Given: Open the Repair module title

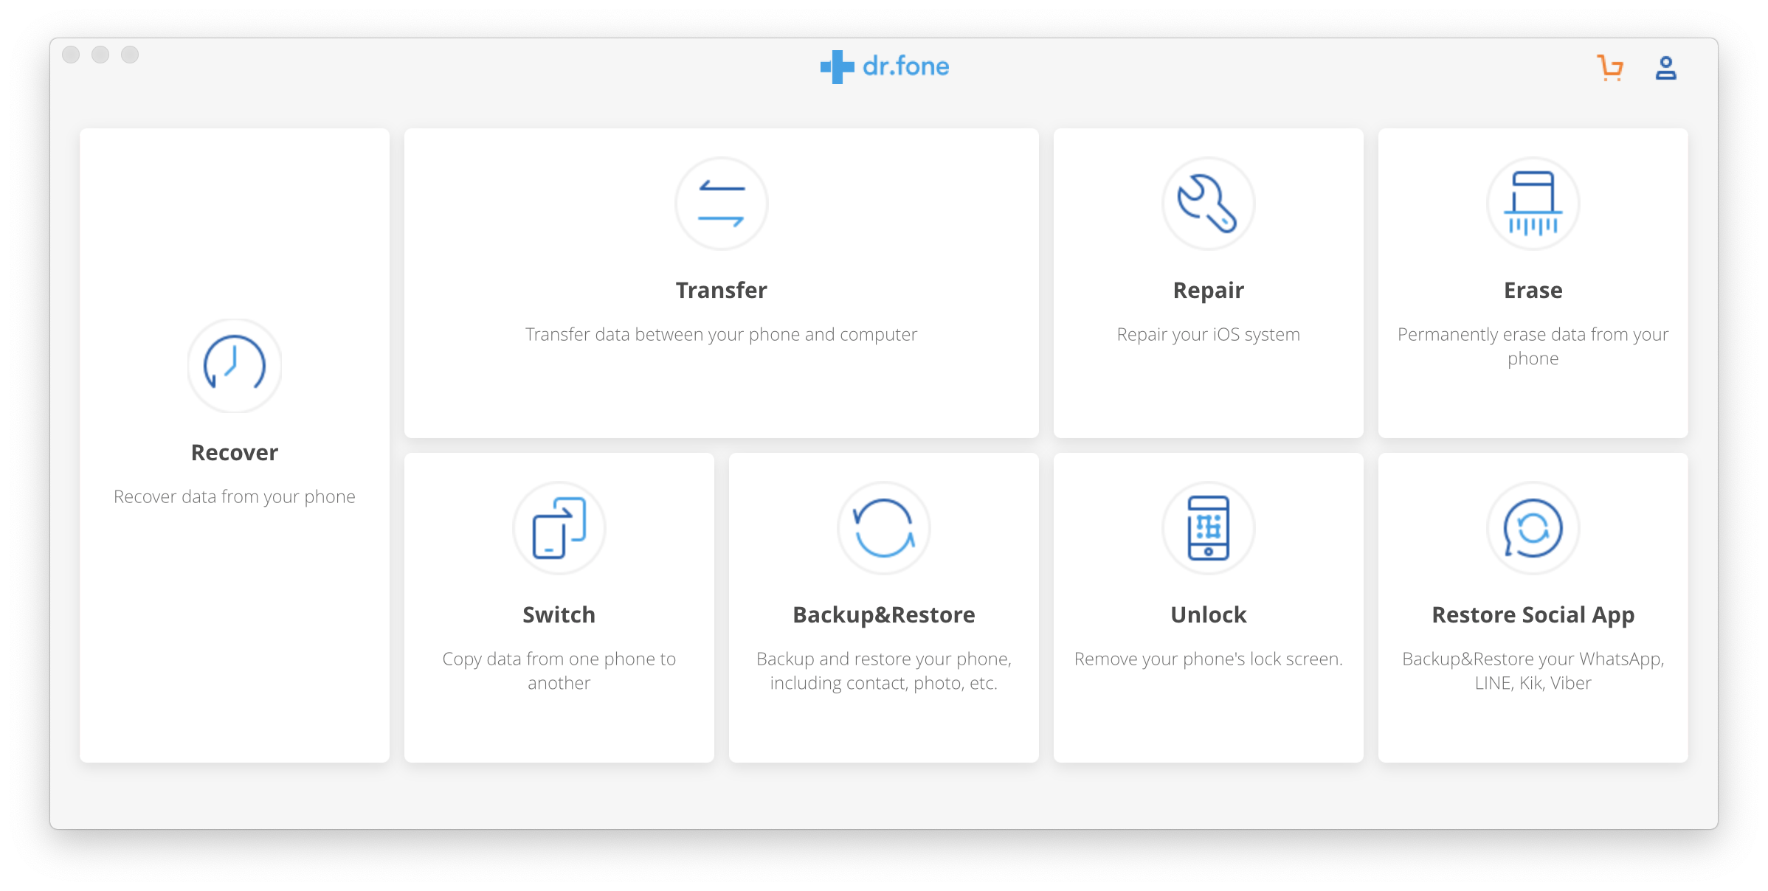Looking at the screenshot, I should 1209,291.
